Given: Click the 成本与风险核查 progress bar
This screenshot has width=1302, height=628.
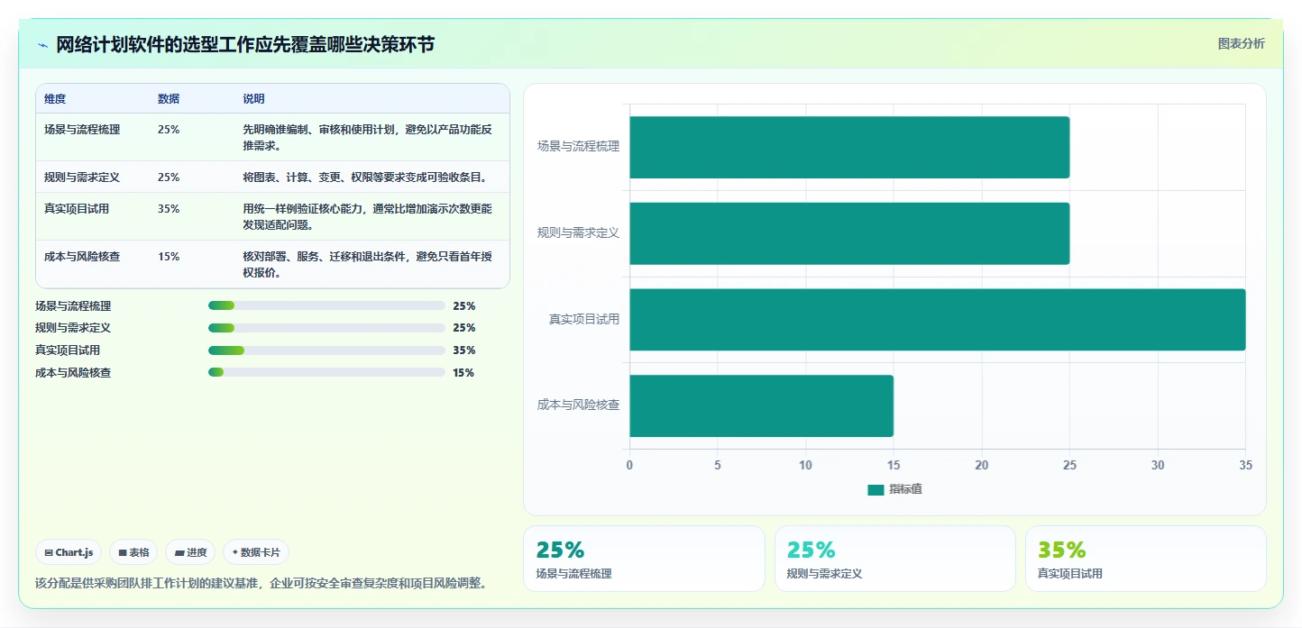Looking at the screenshot, I should click(326, 372).
